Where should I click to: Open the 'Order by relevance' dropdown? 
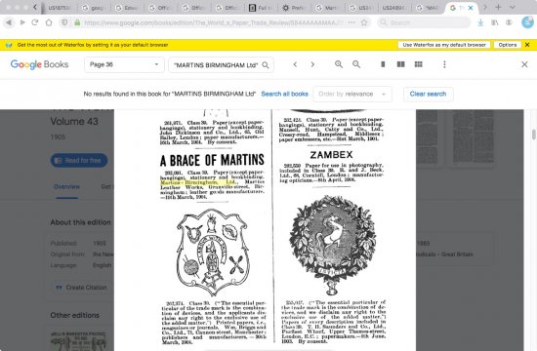coord(352,94)
